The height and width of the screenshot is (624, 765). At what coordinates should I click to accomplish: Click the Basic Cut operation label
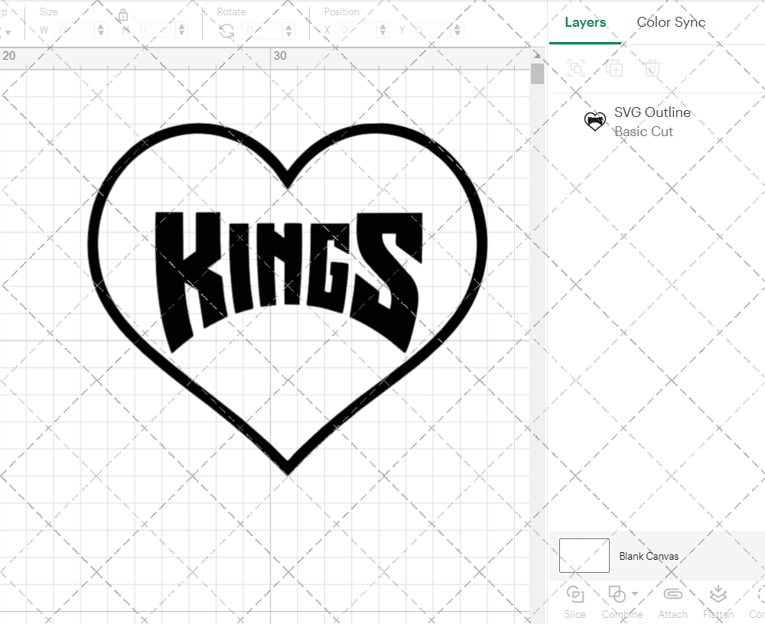(x=643, y=132)
